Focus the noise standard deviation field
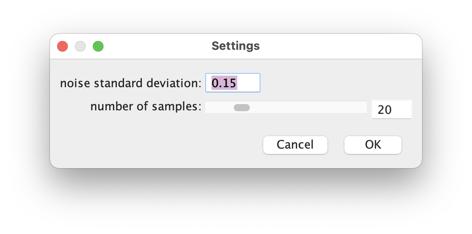Image resolution: width=472 pixels, height=234 pixels. pos(233,83)
